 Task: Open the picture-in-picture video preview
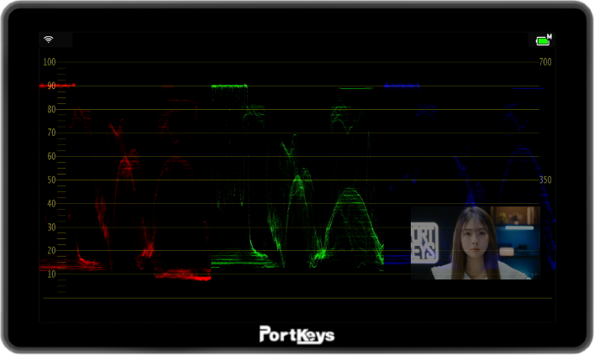click(x=475, y=243)
